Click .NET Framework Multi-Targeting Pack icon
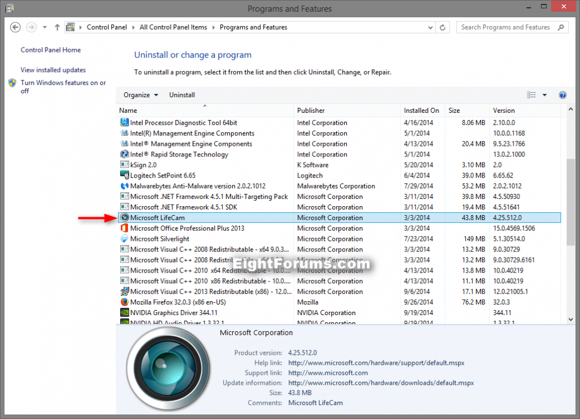The image size is (580, 419). 125,197
